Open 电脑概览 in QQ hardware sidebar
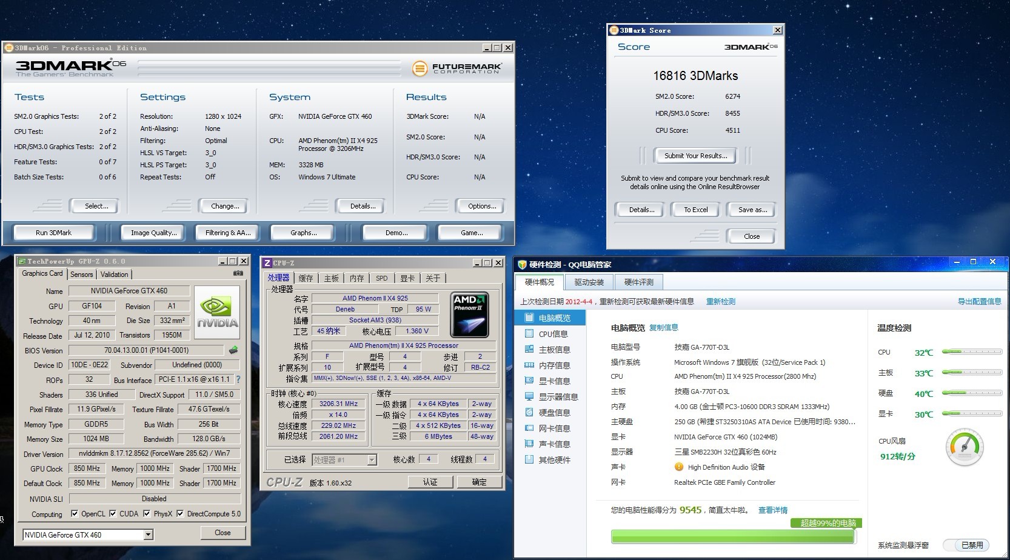This screenshot has height=560, width=1010. 550,318
